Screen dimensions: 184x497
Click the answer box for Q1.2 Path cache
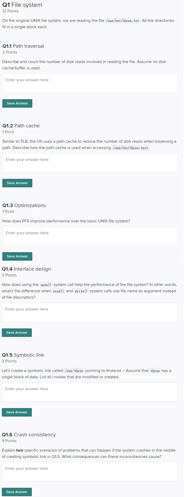click(x=90, y=163)
